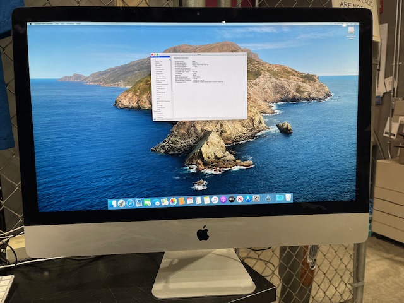Select Thunderbolt in sidebar
The width and height of the screenshot is (404, 303).
pyautogui.click(x=161, y=107)
